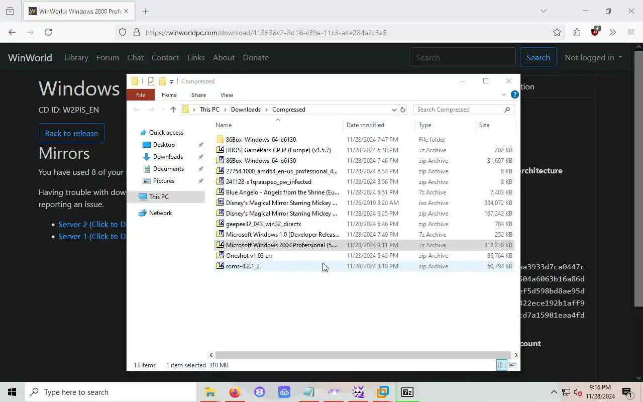Expand the This PC breadcrumb chevron
Viewport: 643px width, 402px height.
tap(225, 110)
